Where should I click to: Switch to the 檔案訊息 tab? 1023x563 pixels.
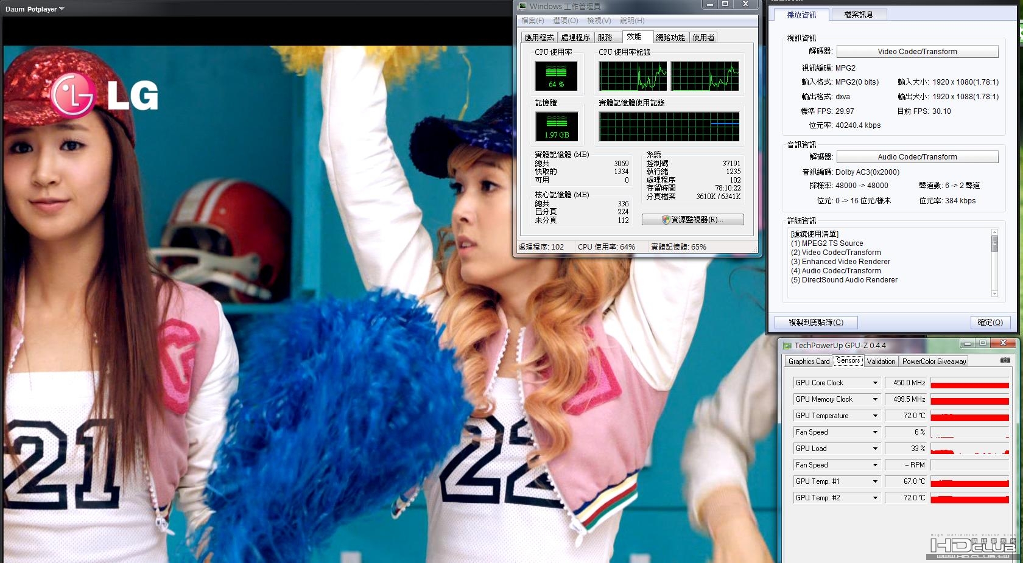[859, 15]
